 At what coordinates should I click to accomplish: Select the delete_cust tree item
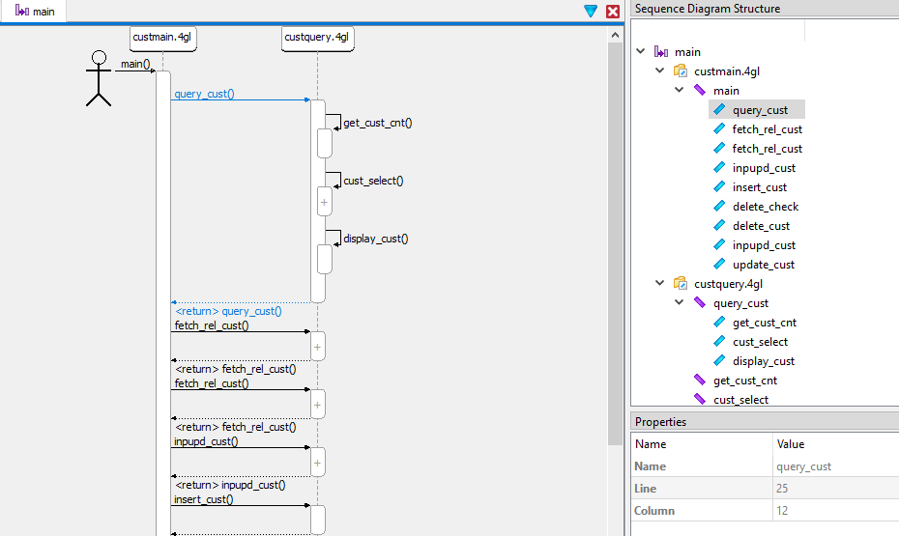click(762, 226)
